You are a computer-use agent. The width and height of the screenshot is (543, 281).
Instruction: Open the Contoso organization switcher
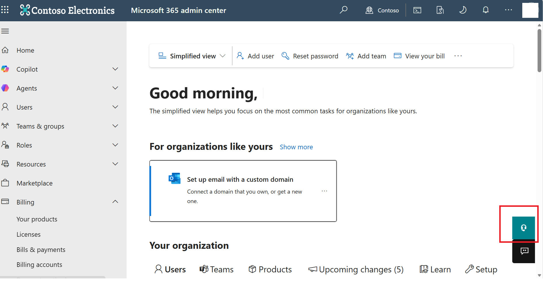click(382, 10)
